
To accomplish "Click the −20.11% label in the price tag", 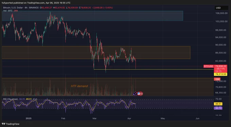I will [220, 69].
